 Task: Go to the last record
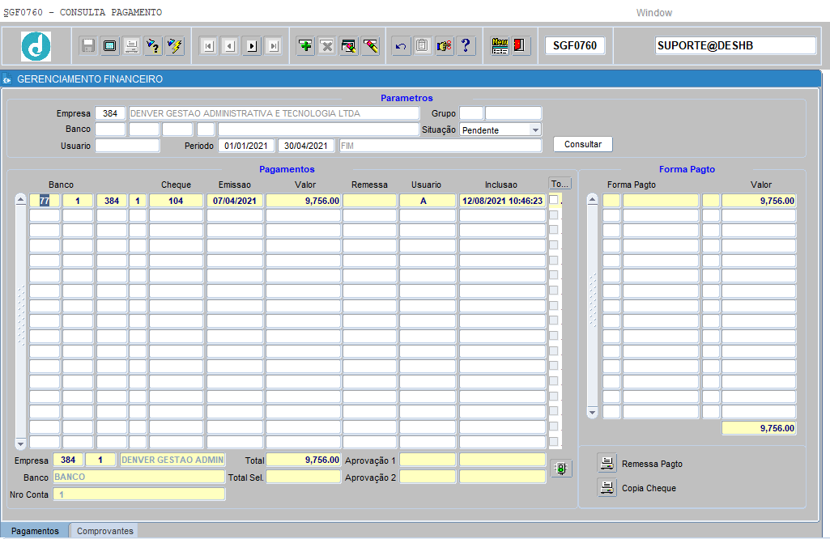click(x=273, y=46)
